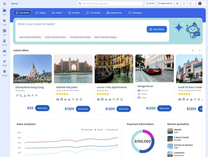The image size is (208, 157).
Task: Click the wifi amenity icon on numa card
Action: pos(114,99)
